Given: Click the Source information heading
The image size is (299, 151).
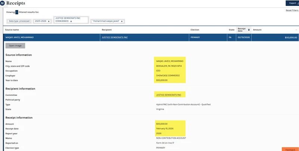Looking at the screenshot, I should [x=19, y=55].
